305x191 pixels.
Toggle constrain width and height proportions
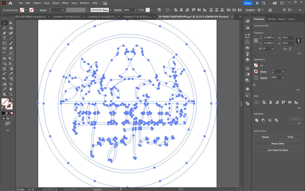point(298,40)
